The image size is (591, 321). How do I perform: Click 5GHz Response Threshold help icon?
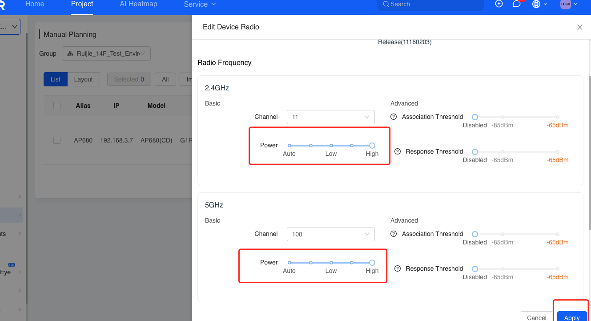pyautogui.click(x=398, y=268)
